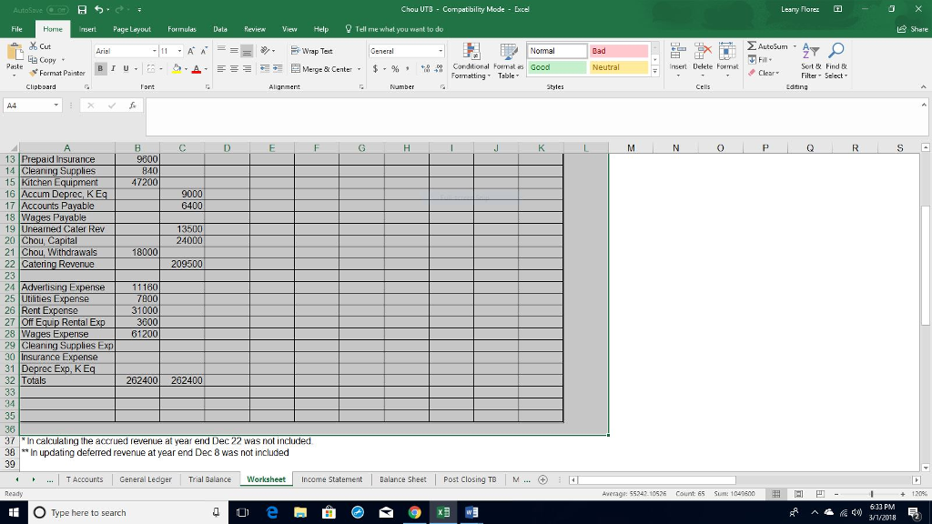Screen dimensions: 932x524
Task: Open the Income Statement sheet tab
Action: [331, 479]
